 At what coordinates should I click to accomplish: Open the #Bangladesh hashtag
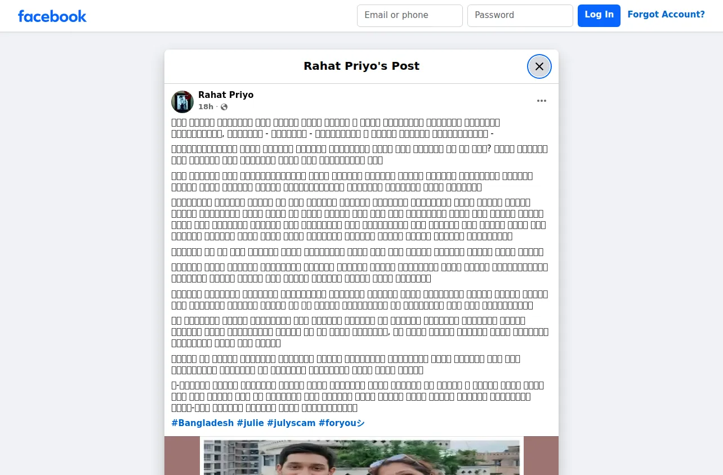(203, 423)
